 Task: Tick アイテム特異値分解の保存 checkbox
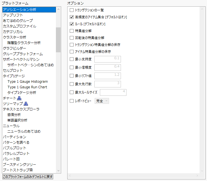click(72, 51)
